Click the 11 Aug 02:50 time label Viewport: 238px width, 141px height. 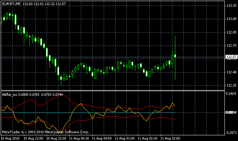[x=170, y=139]
